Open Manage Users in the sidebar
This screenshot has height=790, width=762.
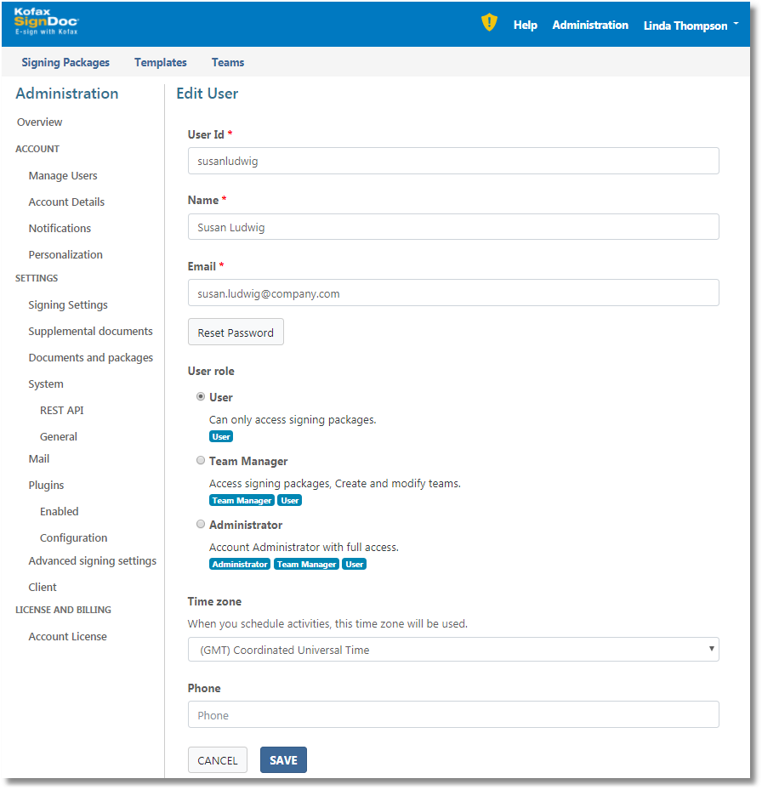click(63, 175)
